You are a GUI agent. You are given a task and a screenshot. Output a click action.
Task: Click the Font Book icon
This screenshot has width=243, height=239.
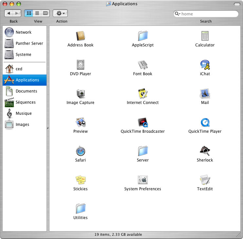coord(143,65)
